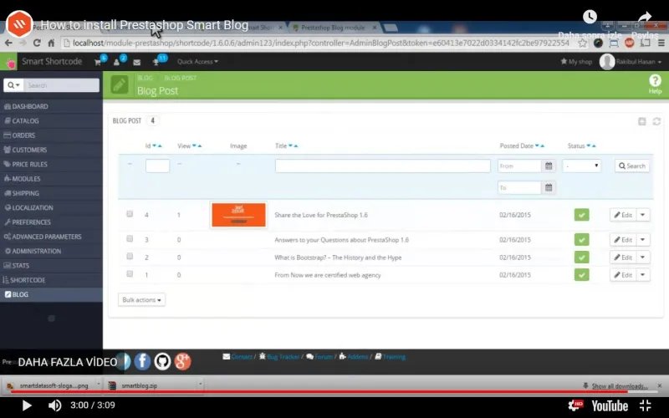Screen dimensions: 669x418
Task: Click the Id filter field
Action: click(157, 166)
